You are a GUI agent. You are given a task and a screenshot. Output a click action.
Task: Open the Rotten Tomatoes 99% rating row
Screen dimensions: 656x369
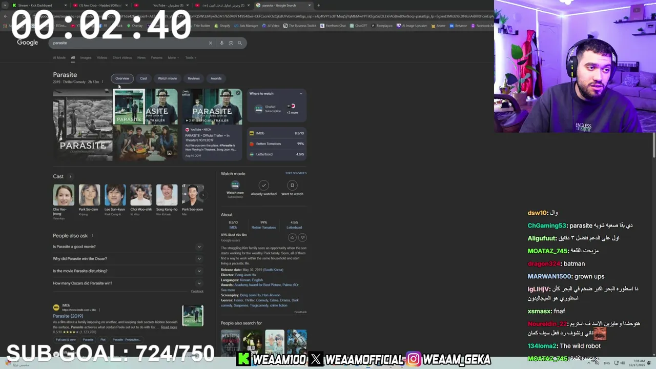click(x=277, y=143)
